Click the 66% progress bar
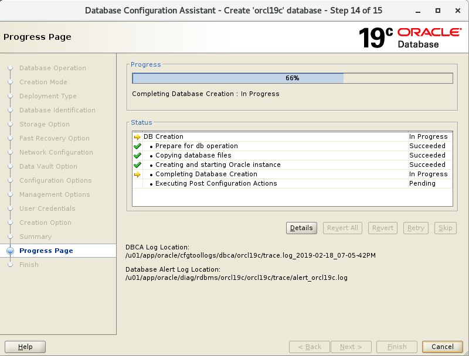Viewport: 469px width, 356px height. pyautogui.click(x=293, y=78)
